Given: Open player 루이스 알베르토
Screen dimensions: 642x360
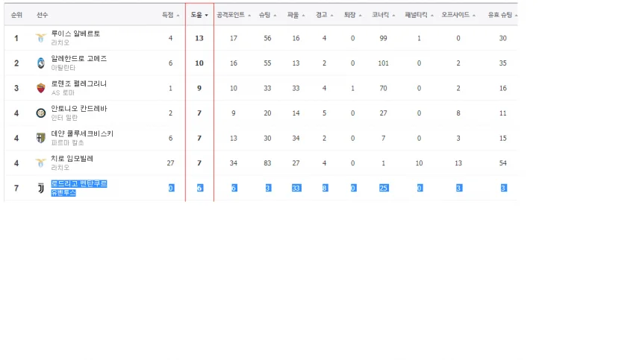Looking at the screenshot, I should point(75,34).
